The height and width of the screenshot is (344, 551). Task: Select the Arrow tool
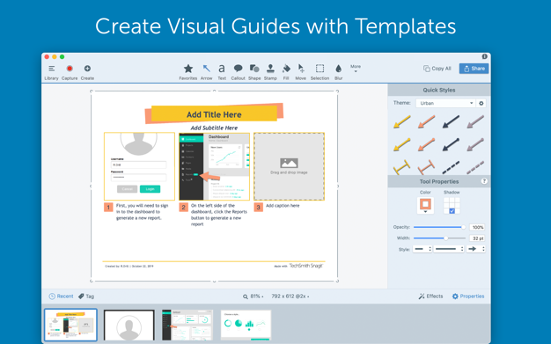tap(206, 72)
